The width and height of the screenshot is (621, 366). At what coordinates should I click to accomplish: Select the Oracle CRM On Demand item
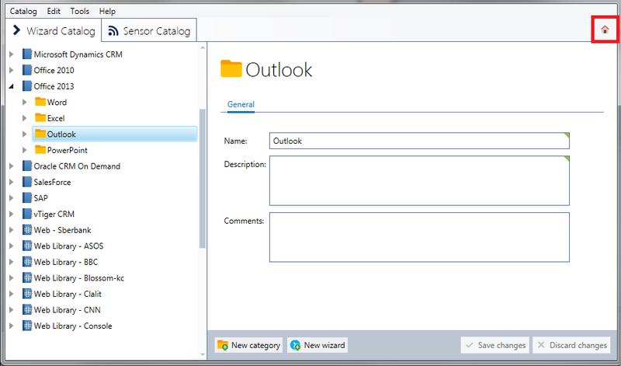pyautogui.click(x=77, y=166)
